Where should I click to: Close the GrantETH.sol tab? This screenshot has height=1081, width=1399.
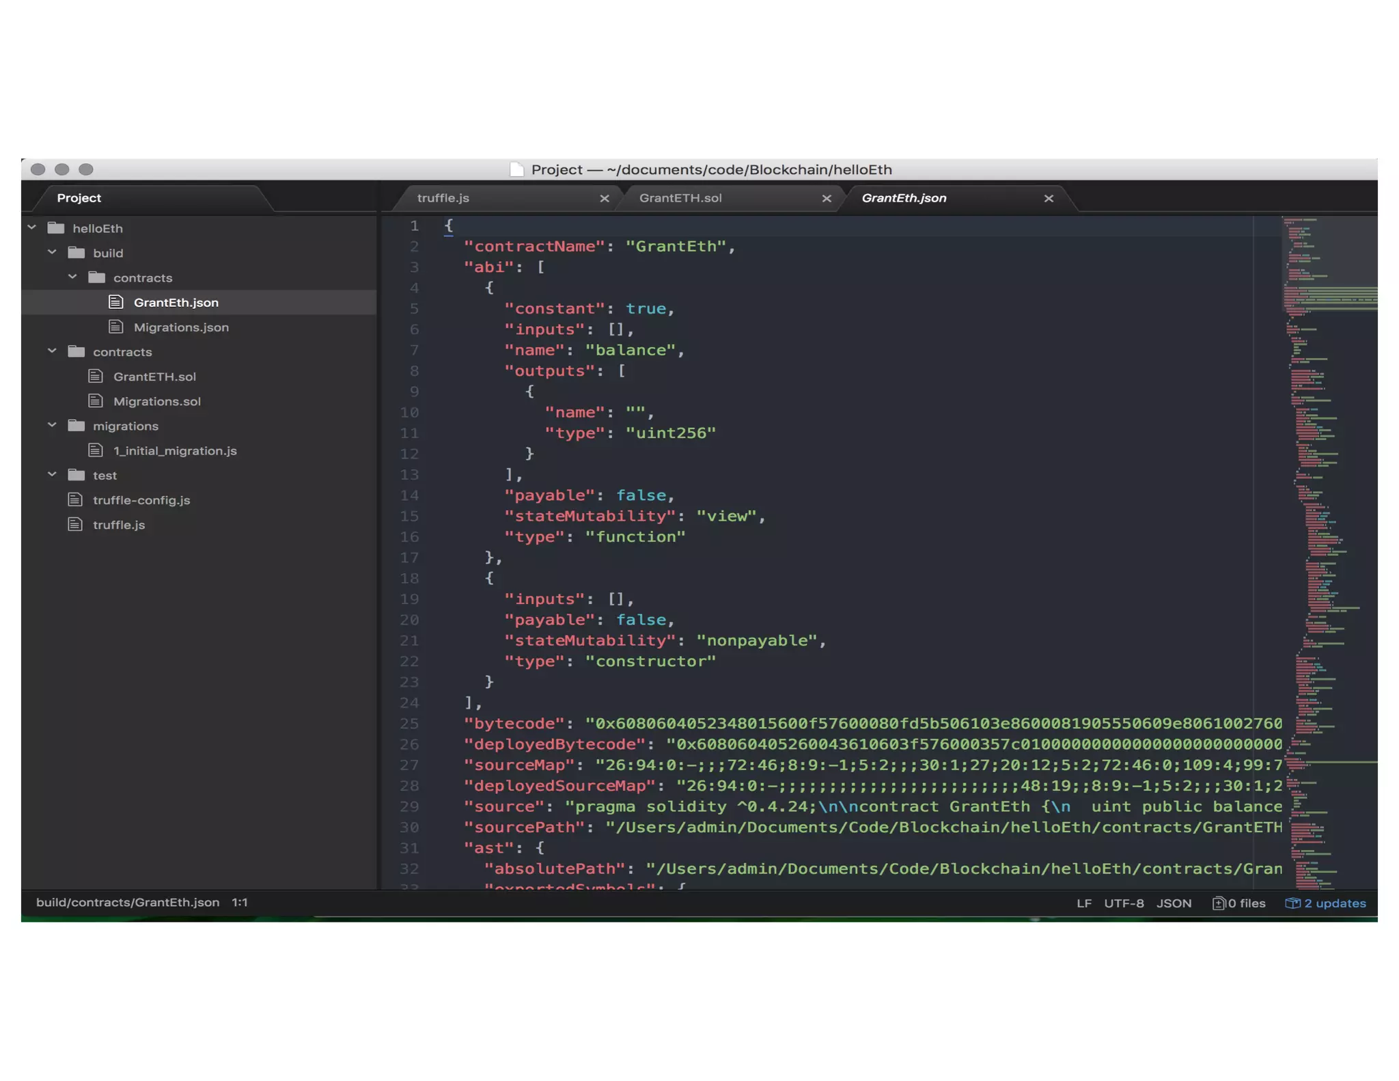click(x=827, y=199)
